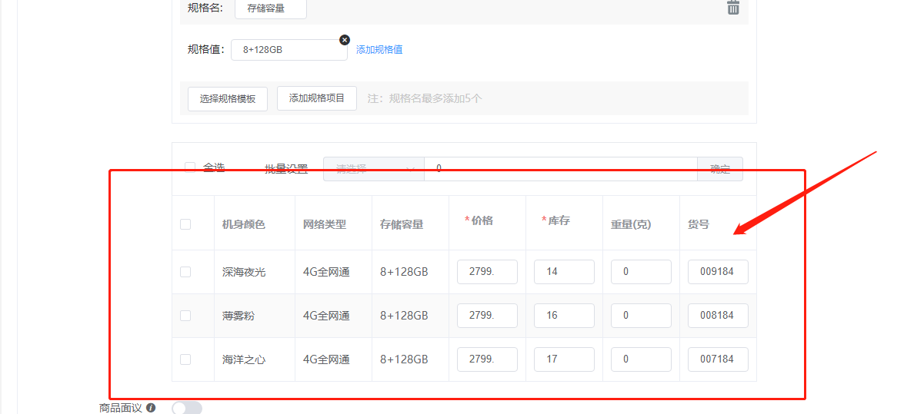Screen dimensions: 914x414
Task: Click 8+128GB in the 薄雾粉 row
Action: point(404,316)
